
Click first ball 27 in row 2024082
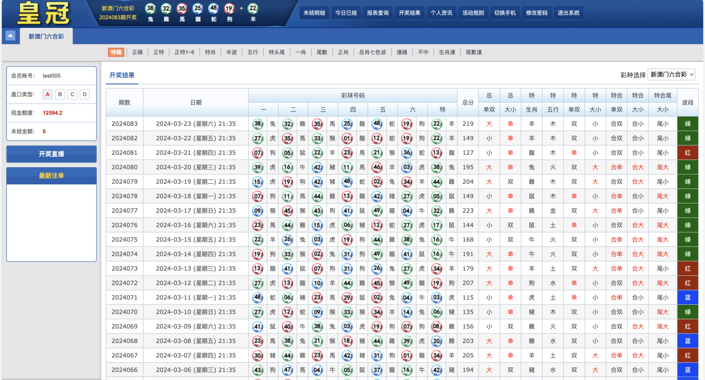(x=258, y=138)
